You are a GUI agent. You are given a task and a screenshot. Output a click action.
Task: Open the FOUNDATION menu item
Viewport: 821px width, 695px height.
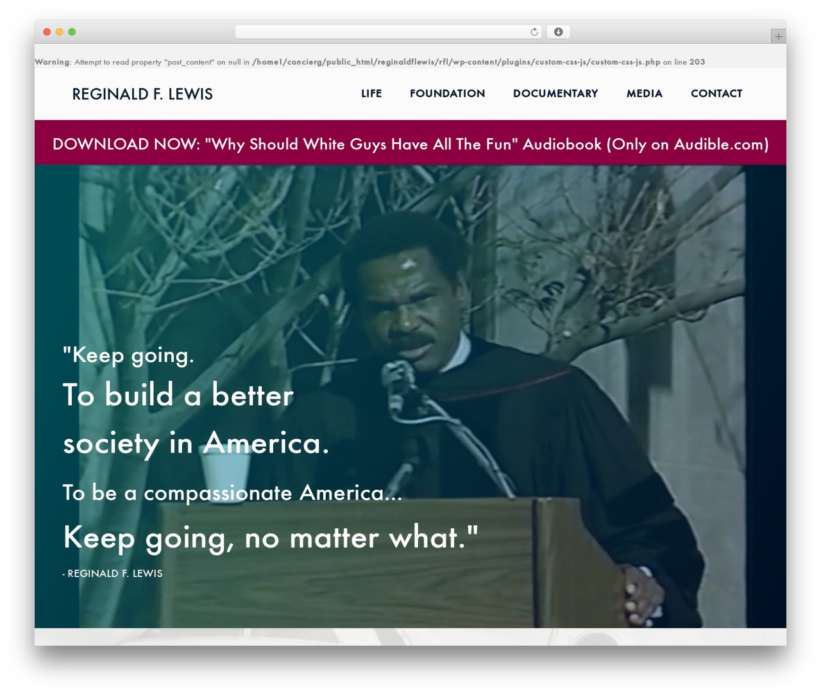447,94
